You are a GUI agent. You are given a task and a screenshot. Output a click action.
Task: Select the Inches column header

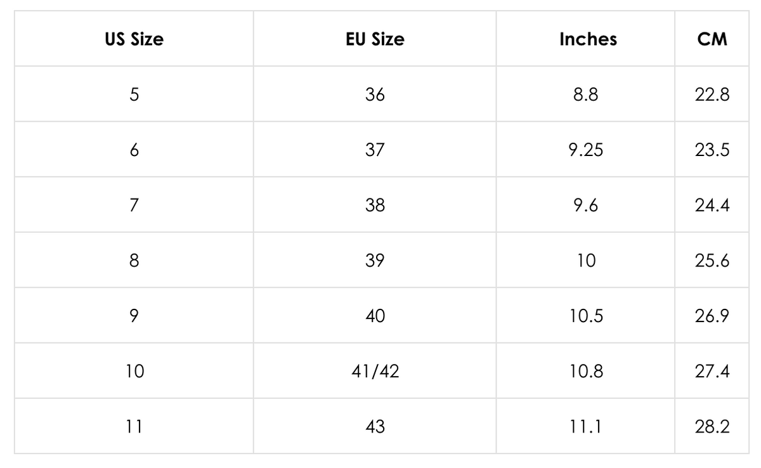coord(588,39)
